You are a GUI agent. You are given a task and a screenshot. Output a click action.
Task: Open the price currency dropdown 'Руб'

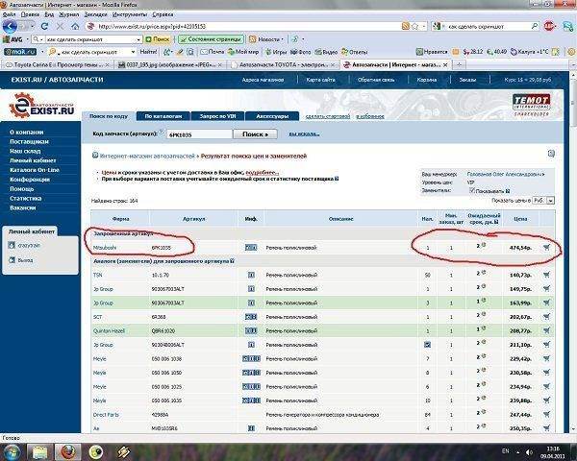(540, 200)
